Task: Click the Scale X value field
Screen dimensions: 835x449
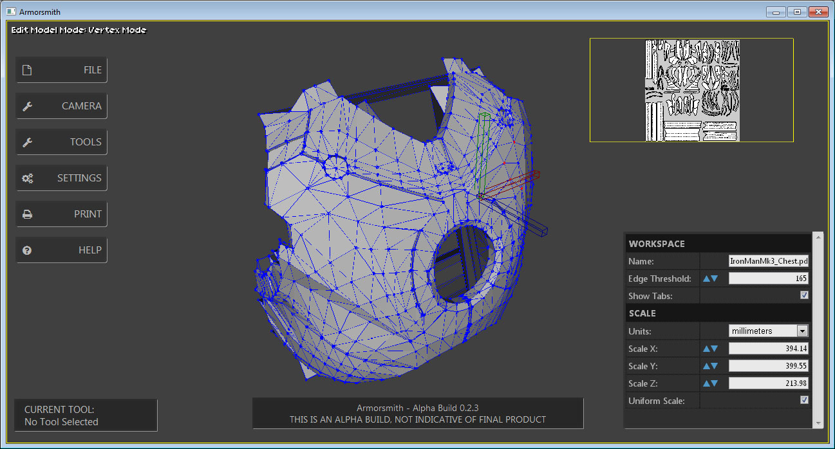Action: pos(768,349)
